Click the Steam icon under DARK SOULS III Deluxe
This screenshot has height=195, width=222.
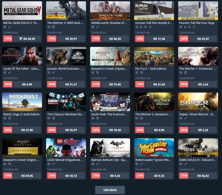click(185, 164)
